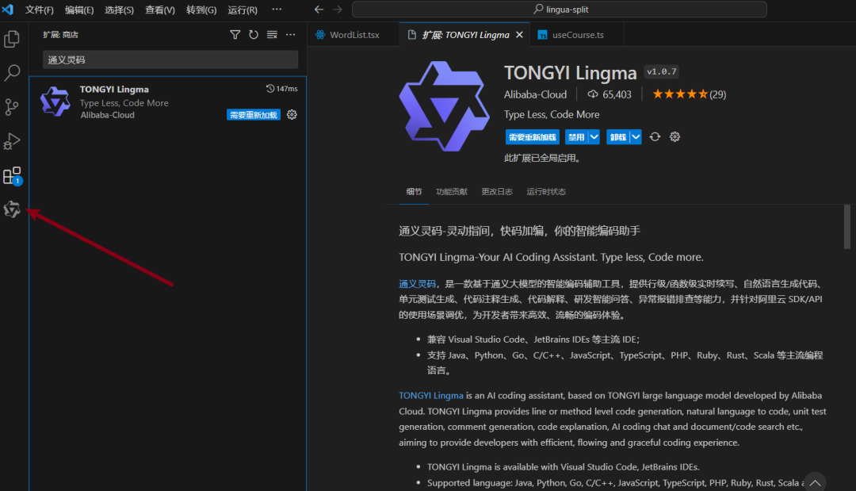
Task: Select the 功能贡献 tab
Action: coord(452,192)
